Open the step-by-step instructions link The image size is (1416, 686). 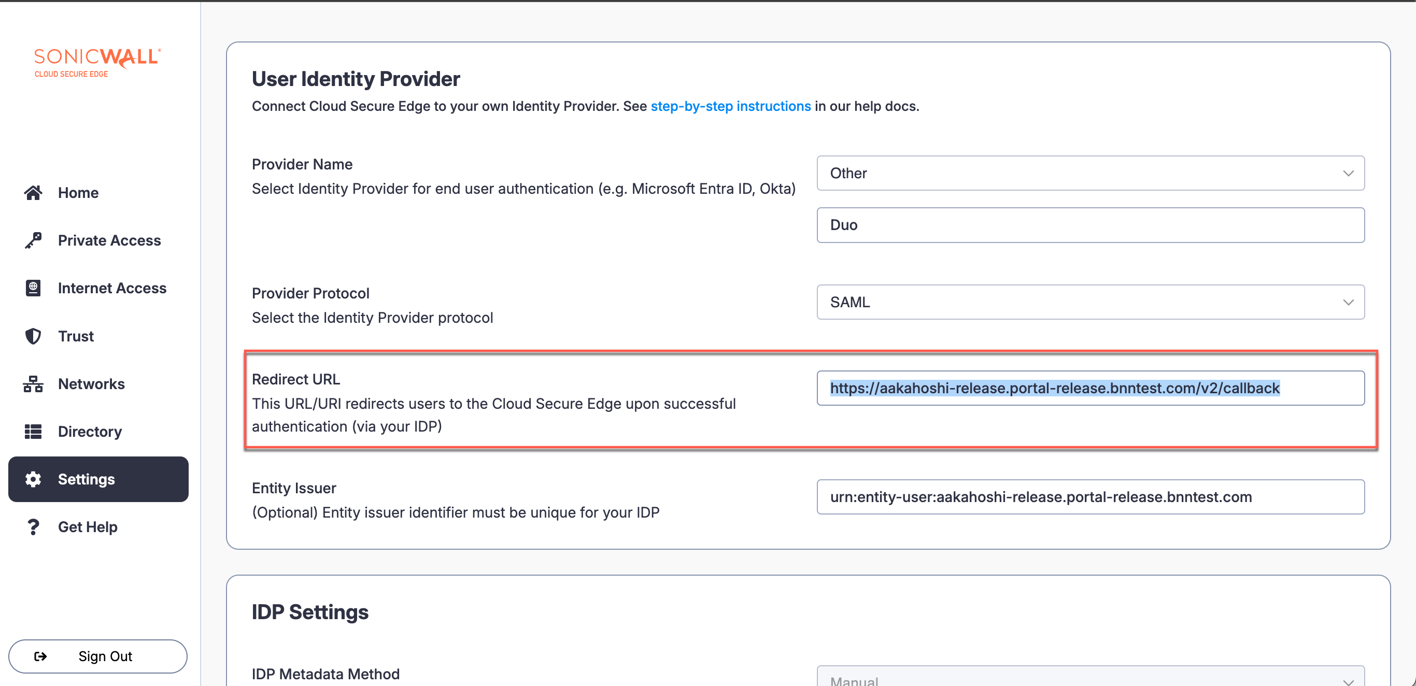pos(730,106)
